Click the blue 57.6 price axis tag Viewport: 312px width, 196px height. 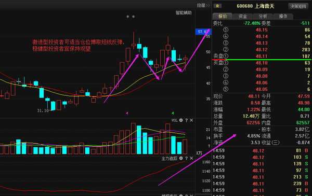click(x=203, y=32)
